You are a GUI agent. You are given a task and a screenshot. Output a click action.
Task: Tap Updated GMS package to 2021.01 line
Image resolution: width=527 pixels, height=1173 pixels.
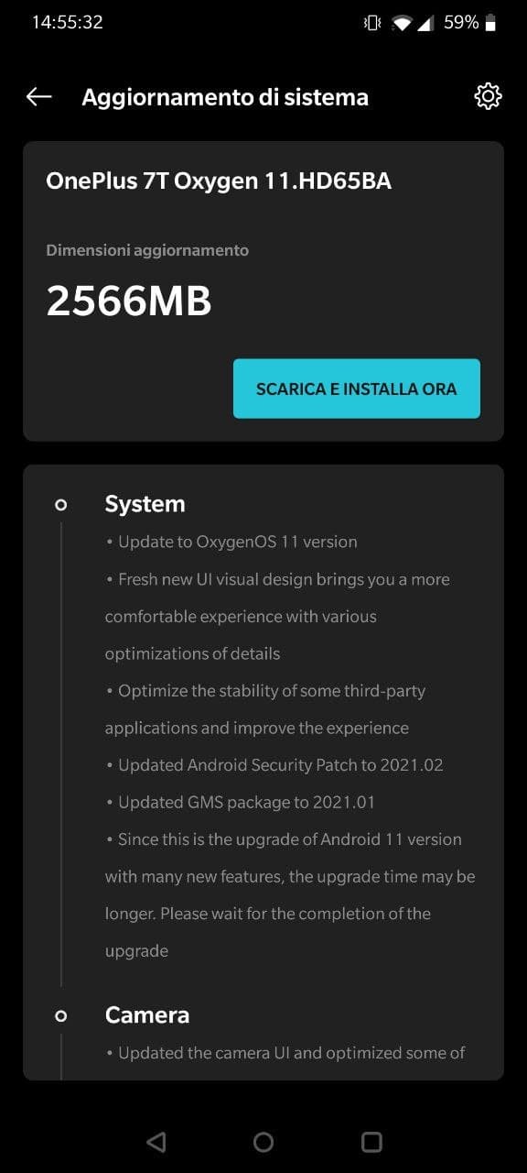[241, 803]
